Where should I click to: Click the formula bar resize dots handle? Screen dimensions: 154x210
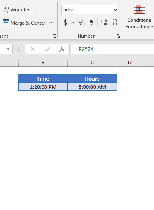[x=19, y=49]
